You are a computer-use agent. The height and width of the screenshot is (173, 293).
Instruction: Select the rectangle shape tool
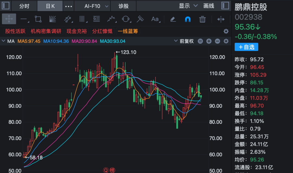(x=38, y=19)
